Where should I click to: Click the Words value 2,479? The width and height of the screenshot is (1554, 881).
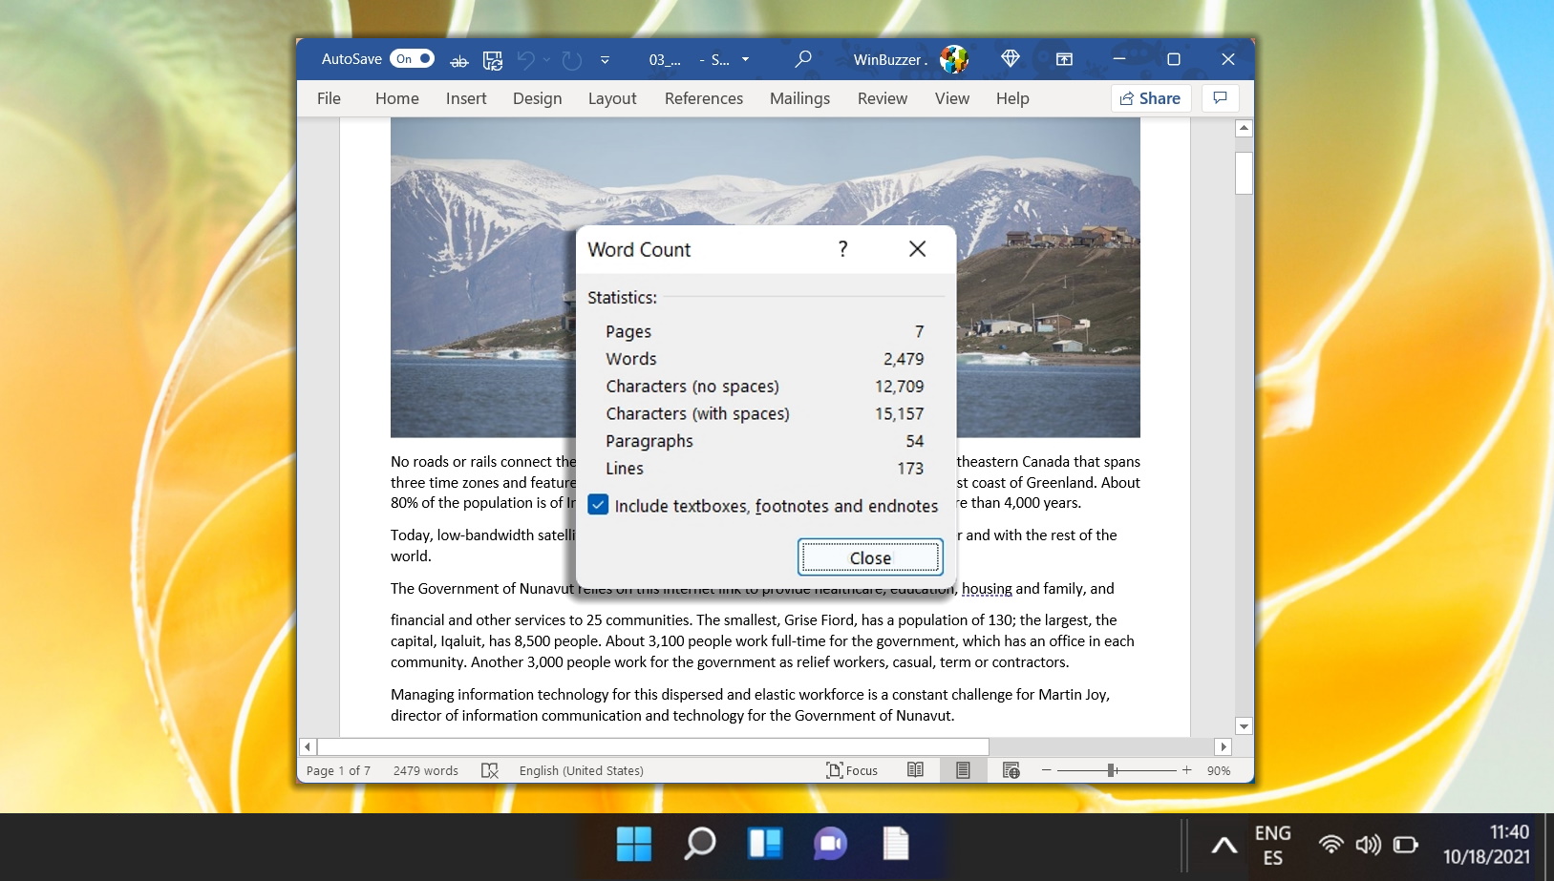pos(904,359)
